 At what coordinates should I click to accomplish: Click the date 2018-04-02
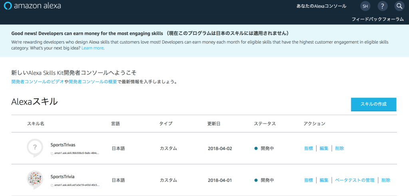tap(220, 148)
